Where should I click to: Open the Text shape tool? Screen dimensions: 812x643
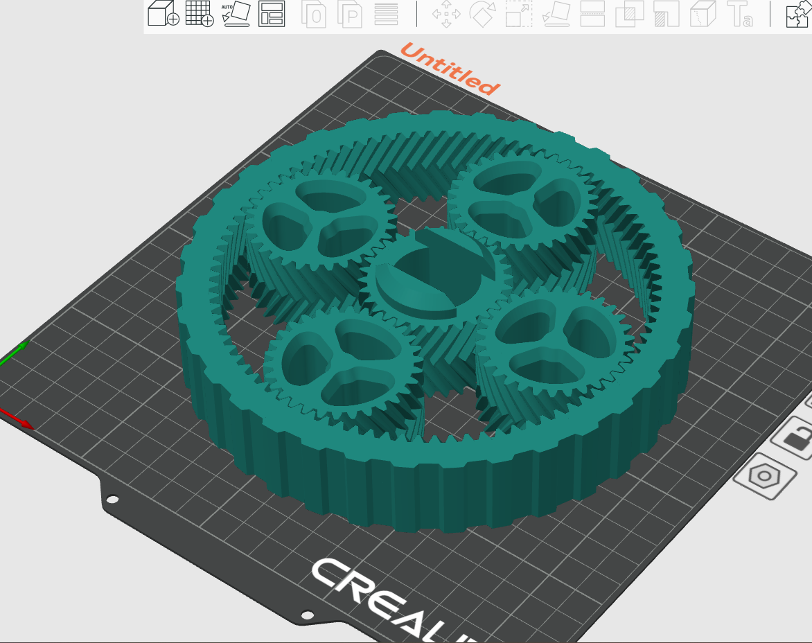click(739, 14)
